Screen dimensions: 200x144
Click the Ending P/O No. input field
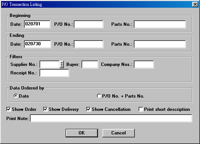(88, 44)
